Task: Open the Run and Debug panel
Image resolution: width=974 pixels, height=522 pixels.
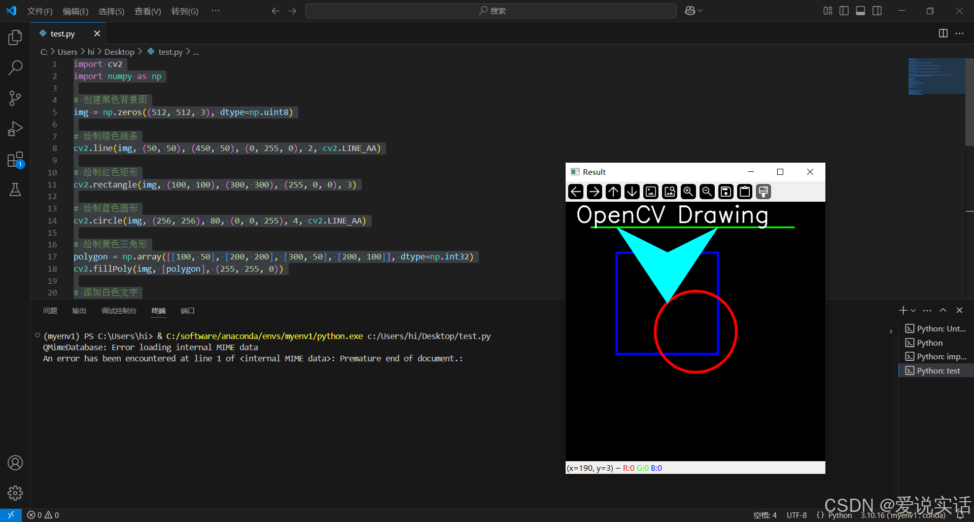Action: [15, 129]
